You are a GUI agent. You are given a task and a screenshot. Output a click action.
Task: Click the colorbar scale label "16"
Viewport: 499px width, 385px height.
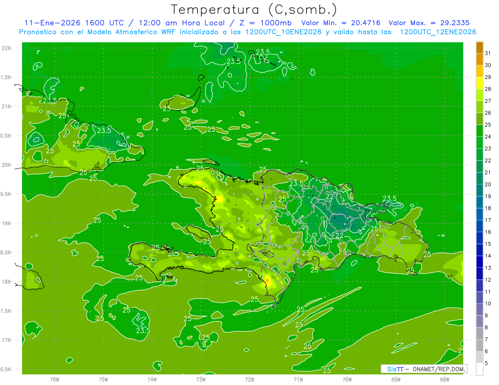coord(488,232)
